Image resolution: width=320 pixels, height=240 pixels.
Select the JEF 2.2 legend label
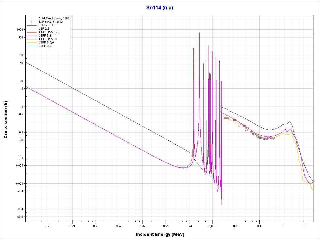(45, 29)
